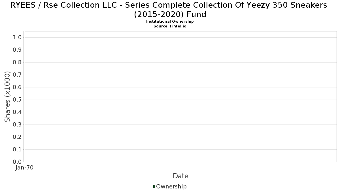
Task: Click the 0.9 y-axis tick label
Action: point(18,50)
